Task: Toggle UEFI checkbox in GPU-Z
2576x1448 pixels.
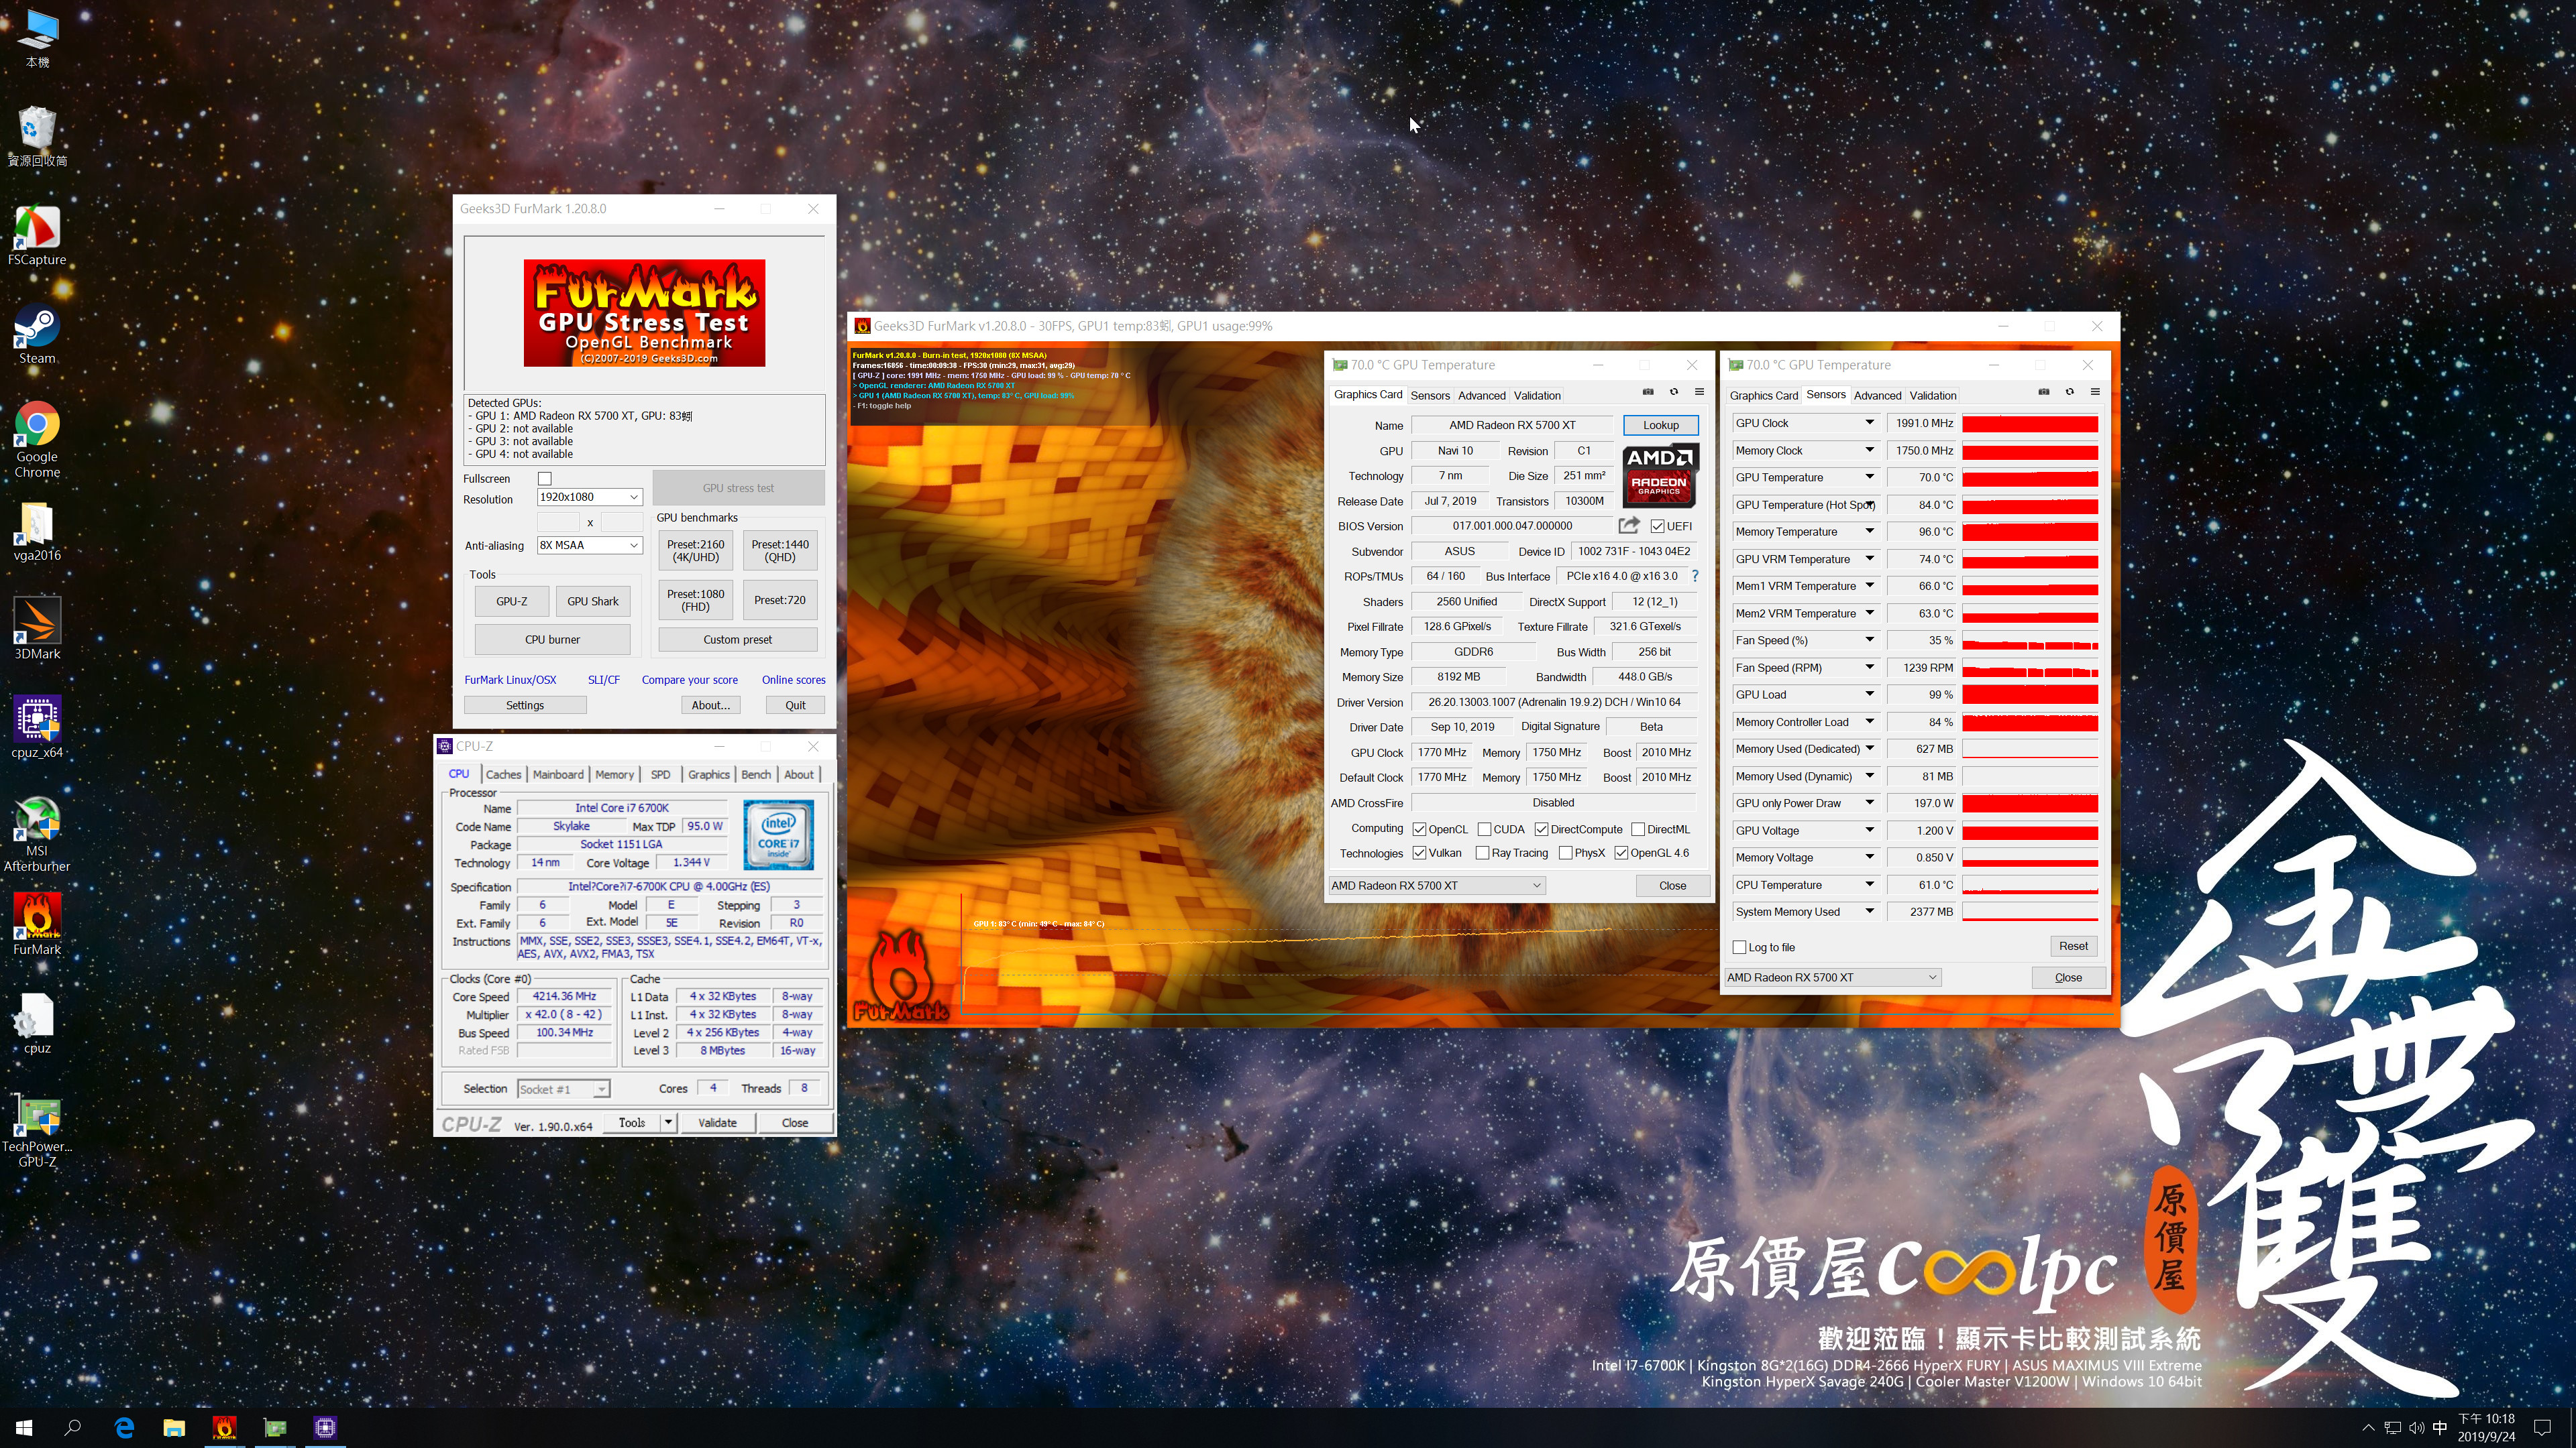Action: (1657, 527)
